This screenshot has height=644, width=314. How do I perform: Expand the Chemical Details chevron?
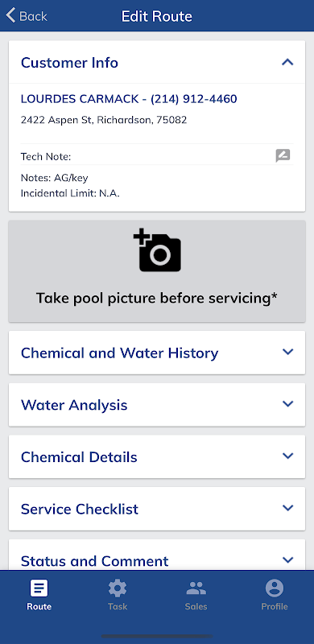tap(288, 456)
